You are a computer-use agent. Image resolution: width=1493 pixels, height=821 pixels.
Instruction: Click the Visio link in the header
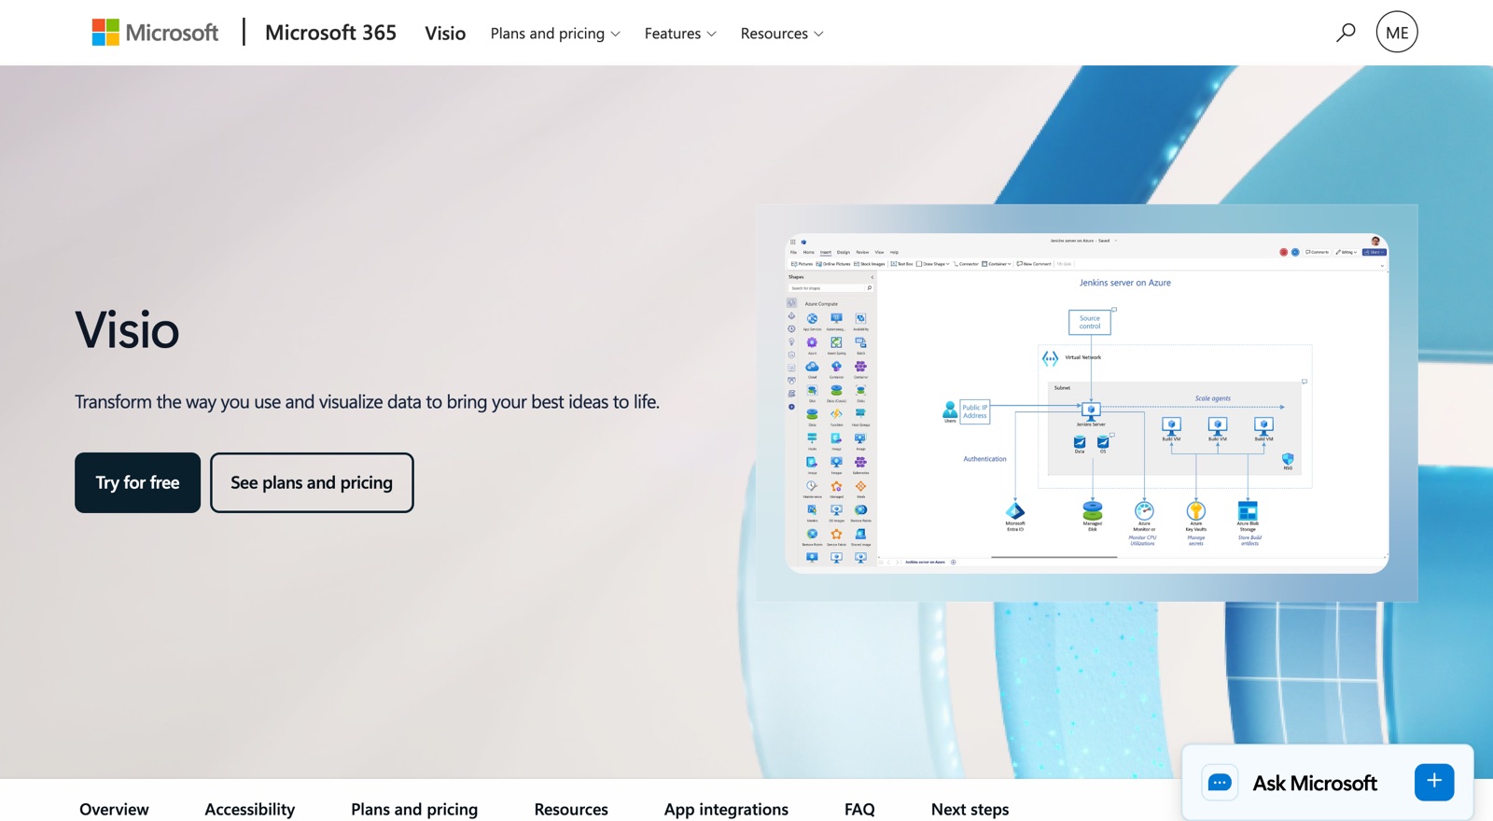click(x=445, y=34)
